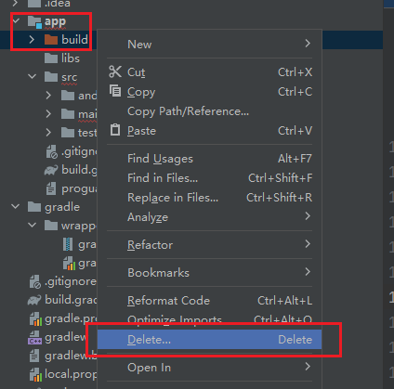The width and height of the screenshot is (394, 389).
Task: Expand the build folder arrow
Action: (x=32, y=39)
